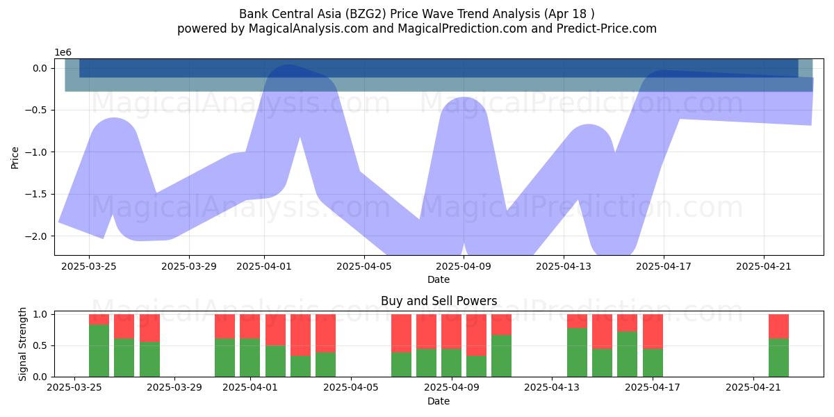834x417 pixels.
Task: Click '2025-04-09' tick label in price chart
Action: 464,265
